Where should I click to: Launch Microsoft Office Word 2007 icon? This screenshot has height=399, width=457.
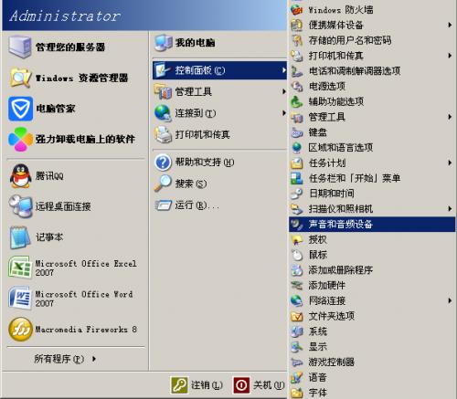[20, 299]
